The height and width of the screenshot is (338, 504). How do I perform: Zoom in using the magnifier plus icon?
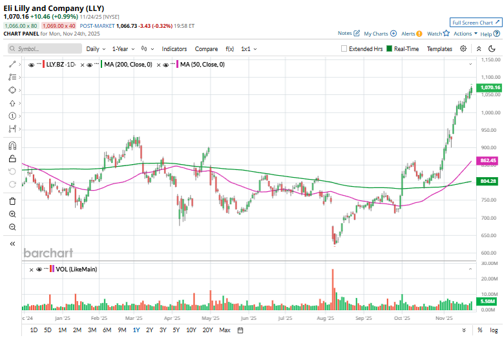pyautogui.click(x=12, y=214)
